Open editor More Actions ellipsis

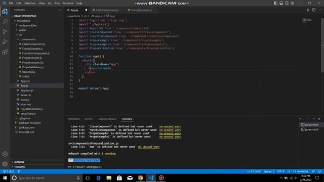[x=319, y=10]
